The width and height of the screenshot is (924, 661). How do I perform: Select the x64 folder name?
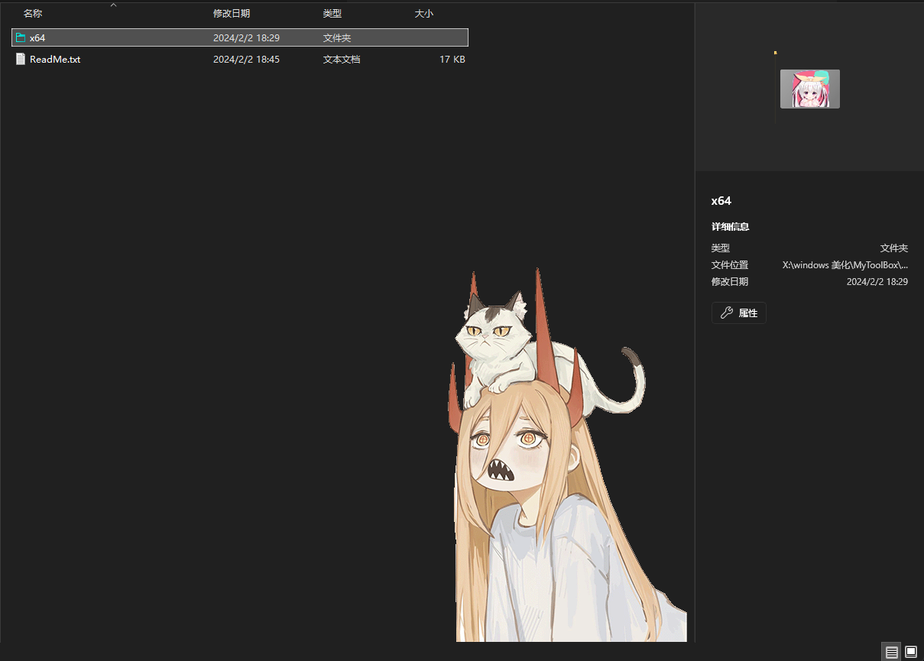coord(37,37)
